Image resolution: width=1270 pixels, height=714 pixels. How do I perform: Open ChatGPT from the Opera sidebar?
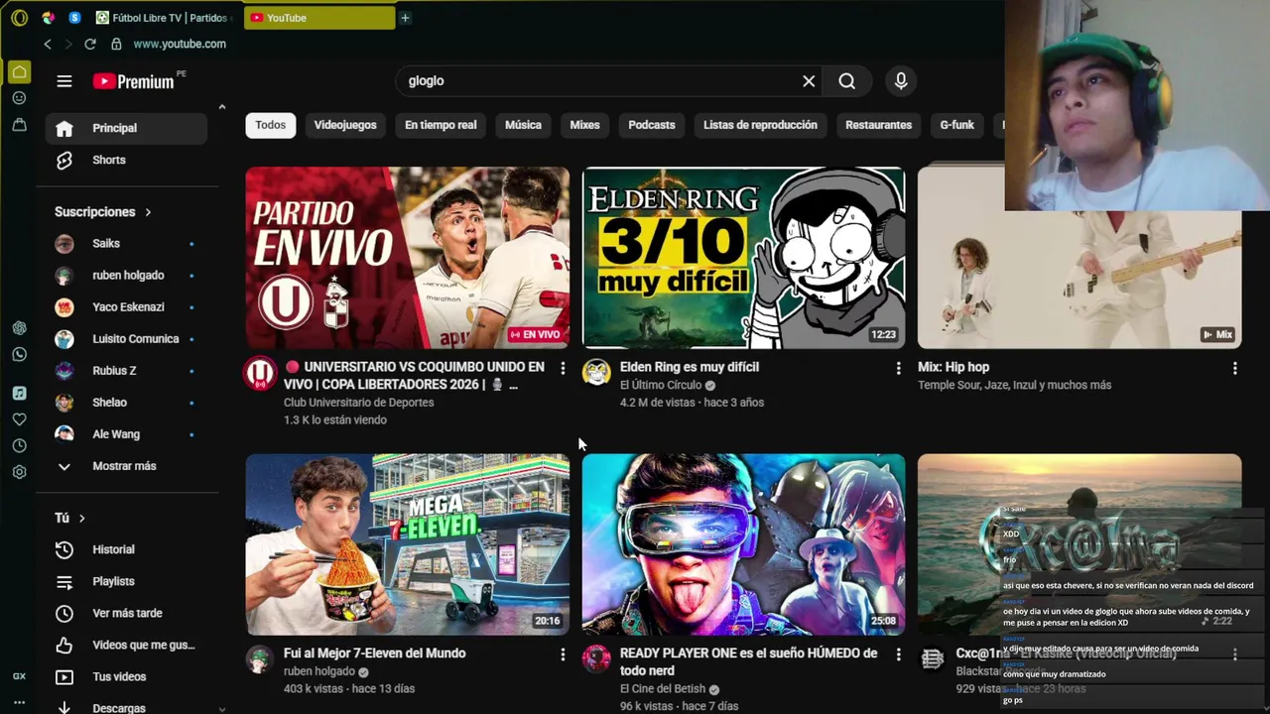click(x=19, y=328)
